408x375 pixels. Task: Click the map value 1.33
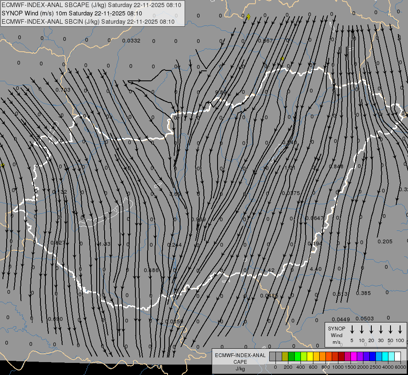(x=105, y=244)
